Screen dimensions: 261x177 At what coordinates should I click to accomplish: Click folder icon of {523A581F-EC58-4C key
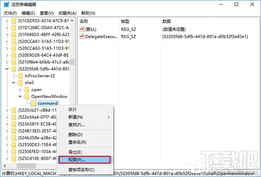14,124
